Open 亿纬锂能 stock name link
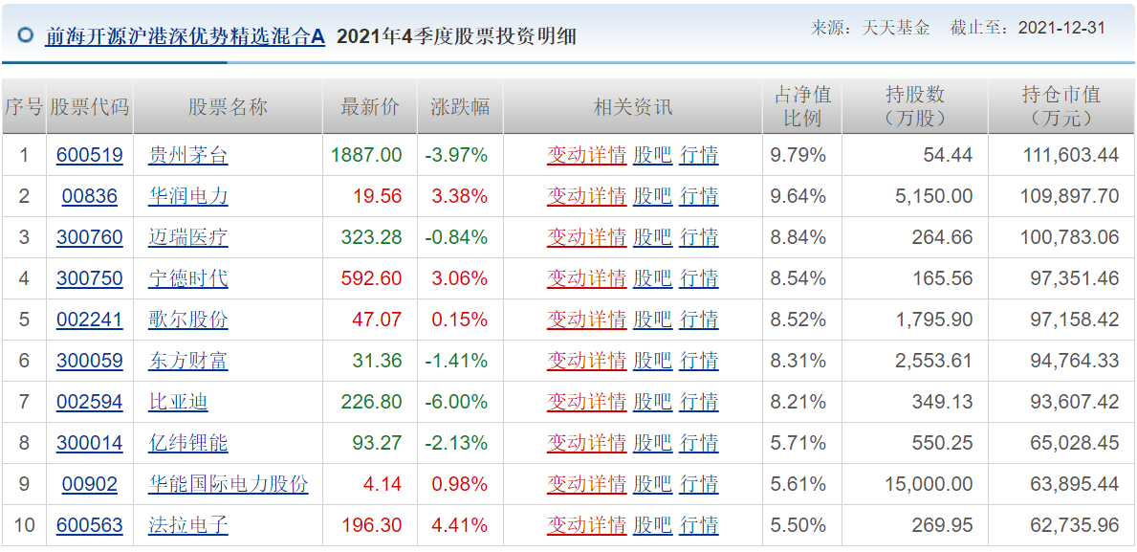Screen dimensions: 1137x552 (x=187, y=443)
